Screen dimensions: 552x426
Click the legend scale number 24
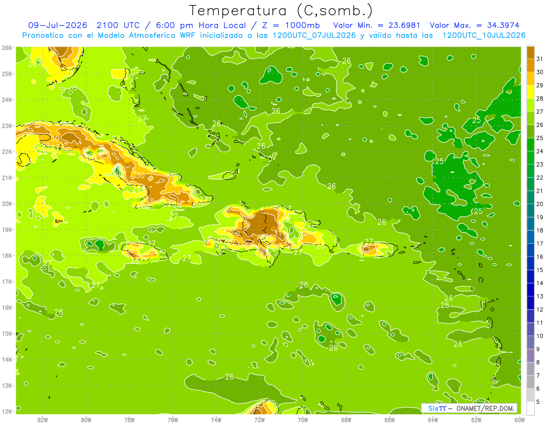[540, 151]
